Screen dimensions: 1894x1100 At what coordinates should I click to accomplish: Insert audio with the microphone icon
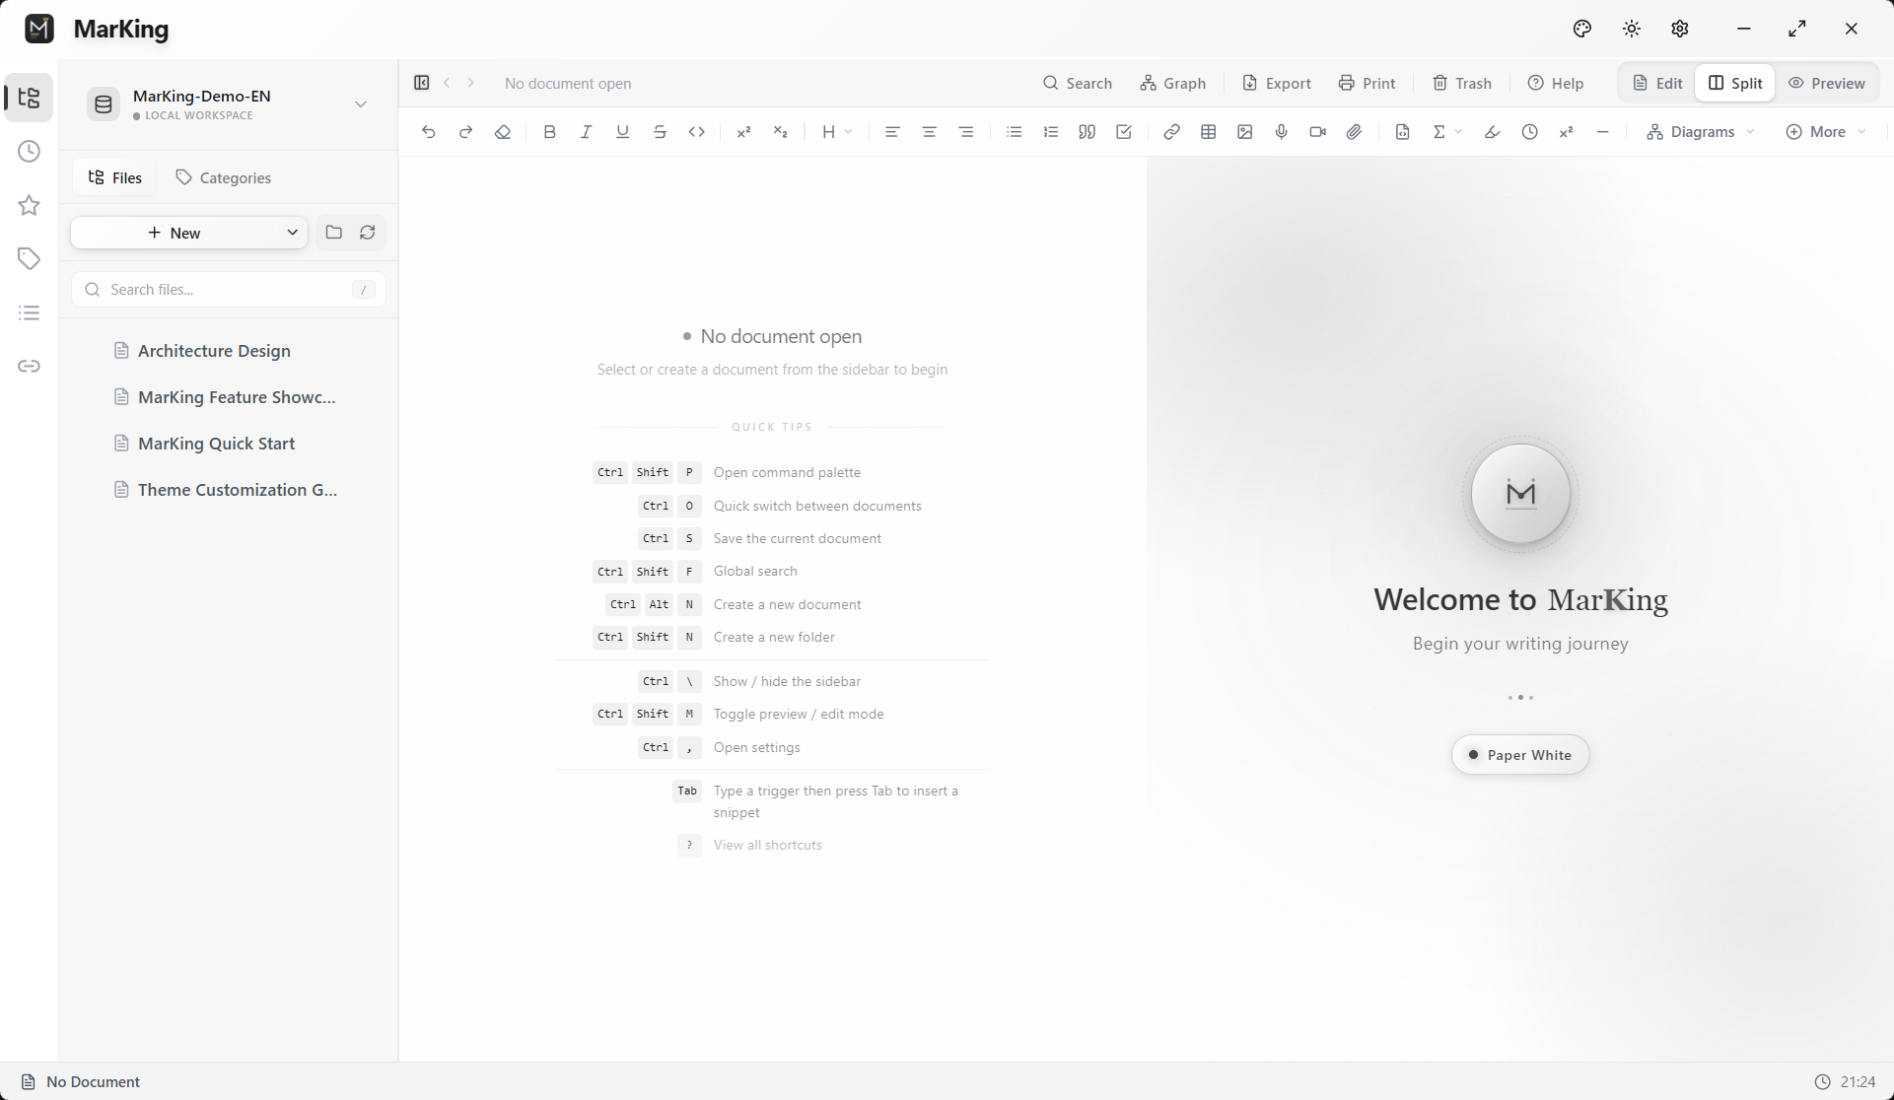click(1282, 131)
